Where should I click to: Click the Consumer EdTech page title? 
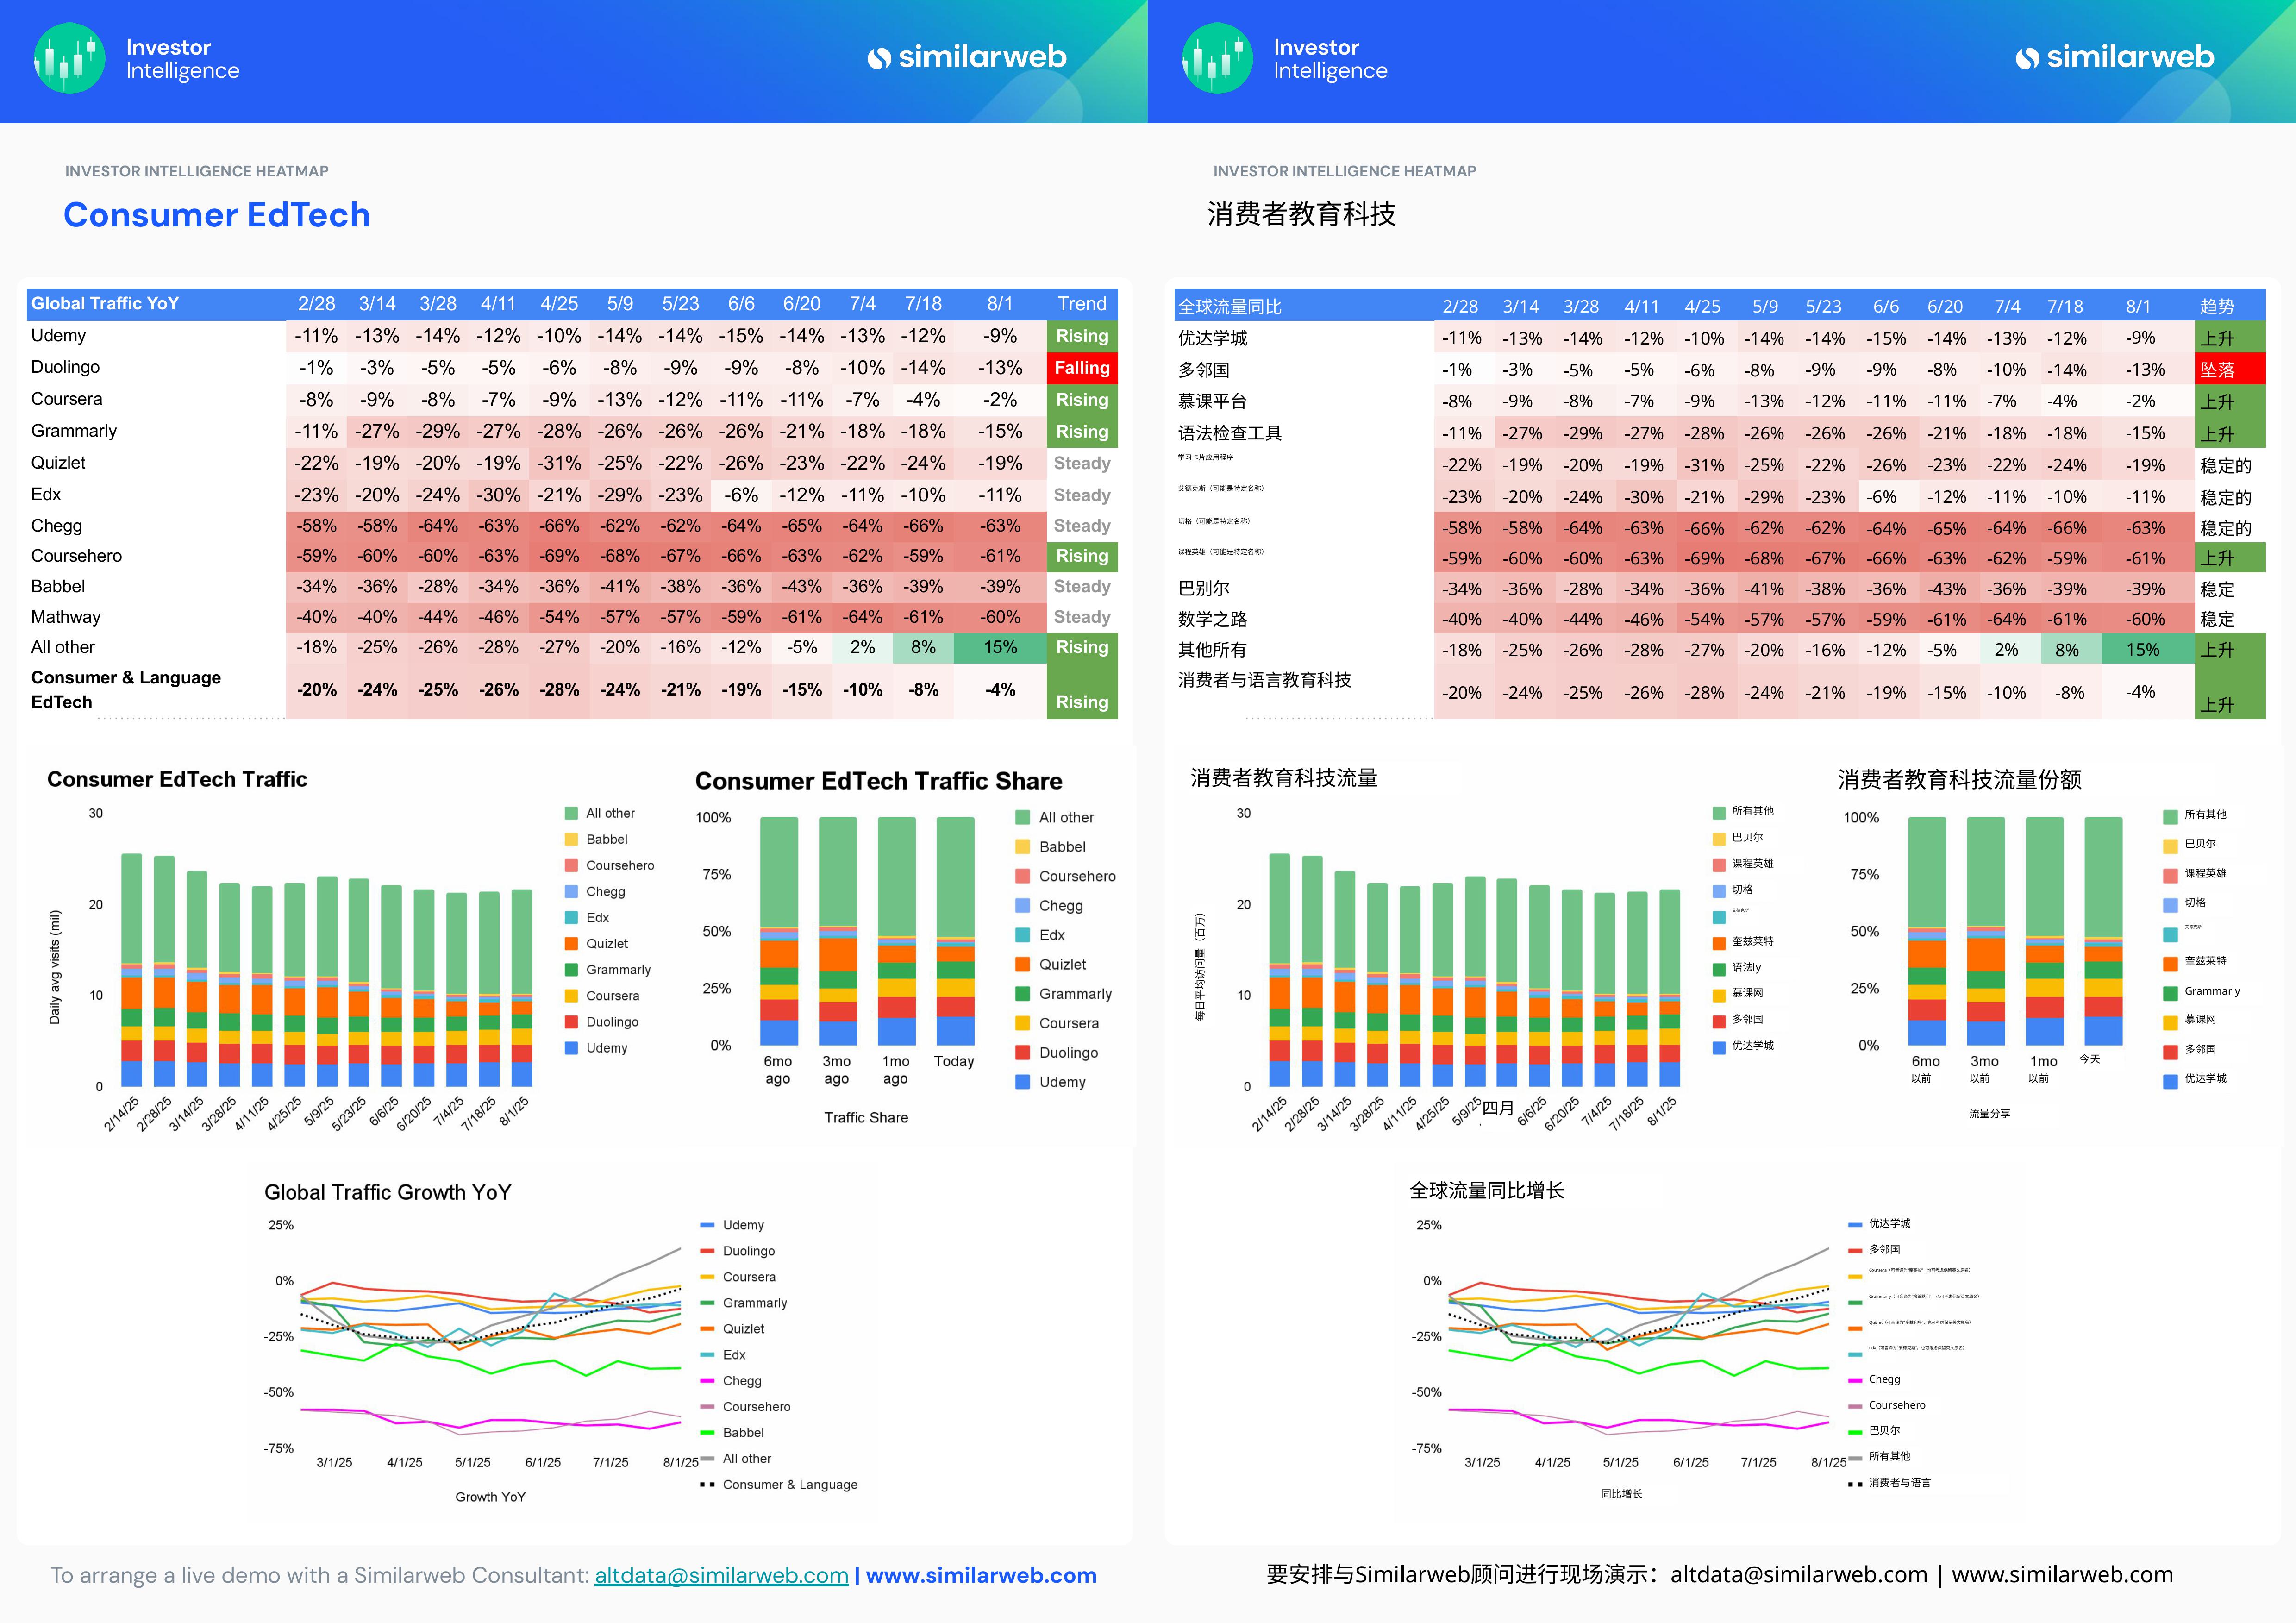217,215
